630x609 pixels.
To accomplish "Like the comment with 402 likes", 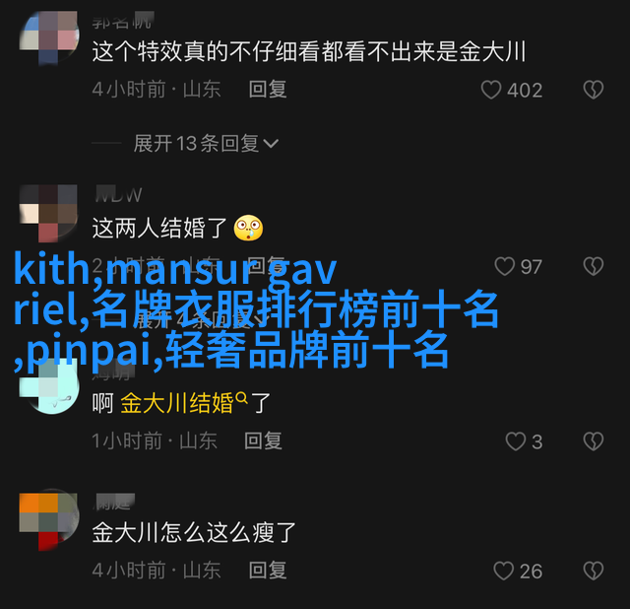I will 491,90.
